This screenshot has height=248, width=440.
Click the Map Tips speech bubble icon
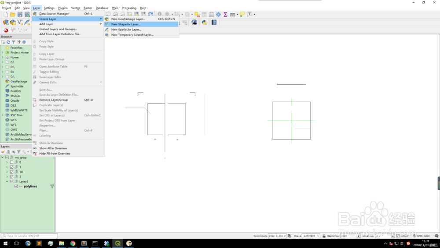point(242,15)
